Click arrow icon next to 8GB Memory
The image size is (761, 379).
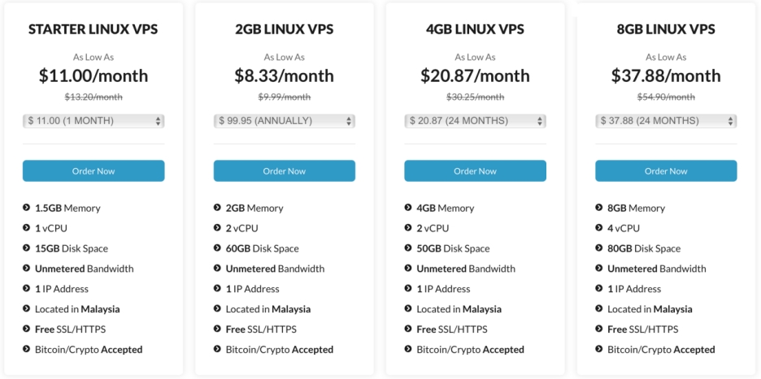tap(599, 208)
